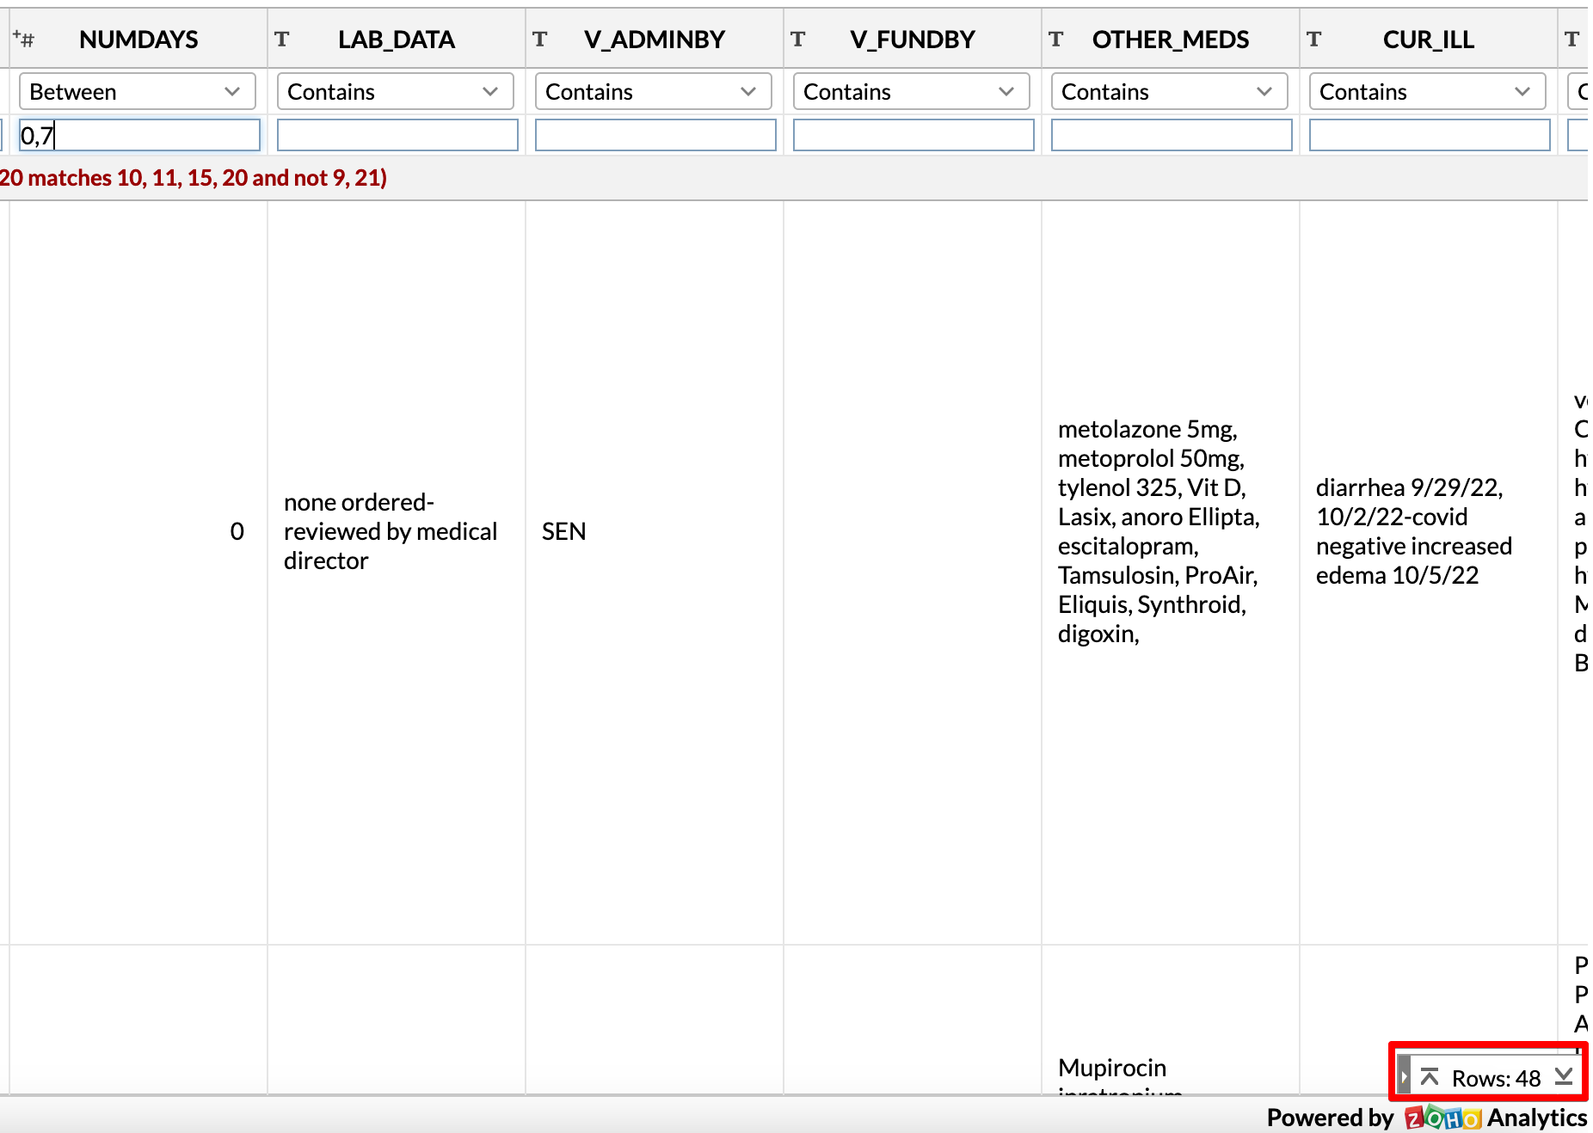Focus the OTHER_MEDS filter text box
This screenshot has width=1593, height=1133.
click(x=1172, y=135)
